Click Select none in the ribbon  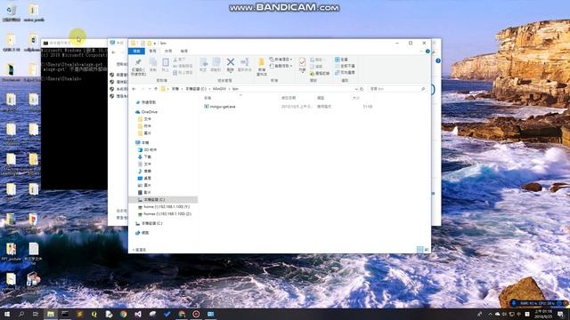(x=345, y=66)
